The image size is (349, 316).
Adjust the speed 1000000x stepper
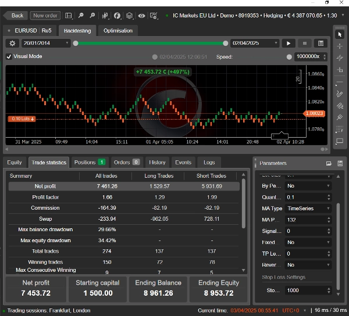click(x=325, y=57)
